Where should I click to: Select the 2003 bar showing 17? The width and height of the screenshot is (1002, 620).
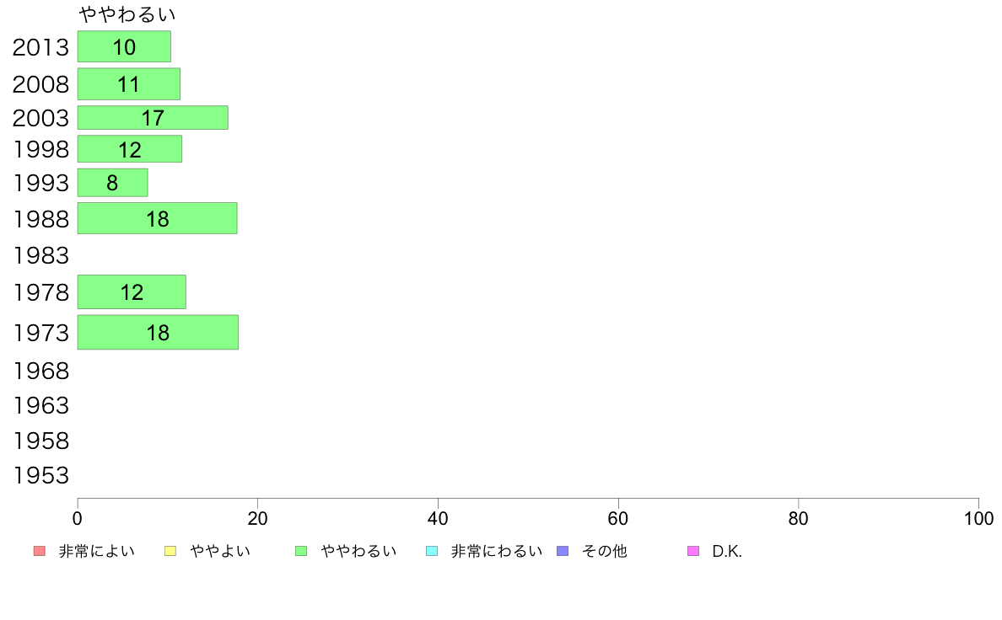153,117
